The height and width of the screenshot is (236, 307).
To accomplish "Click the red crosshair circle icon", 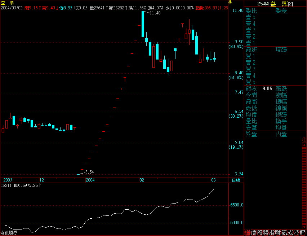I will click(304, 140).
